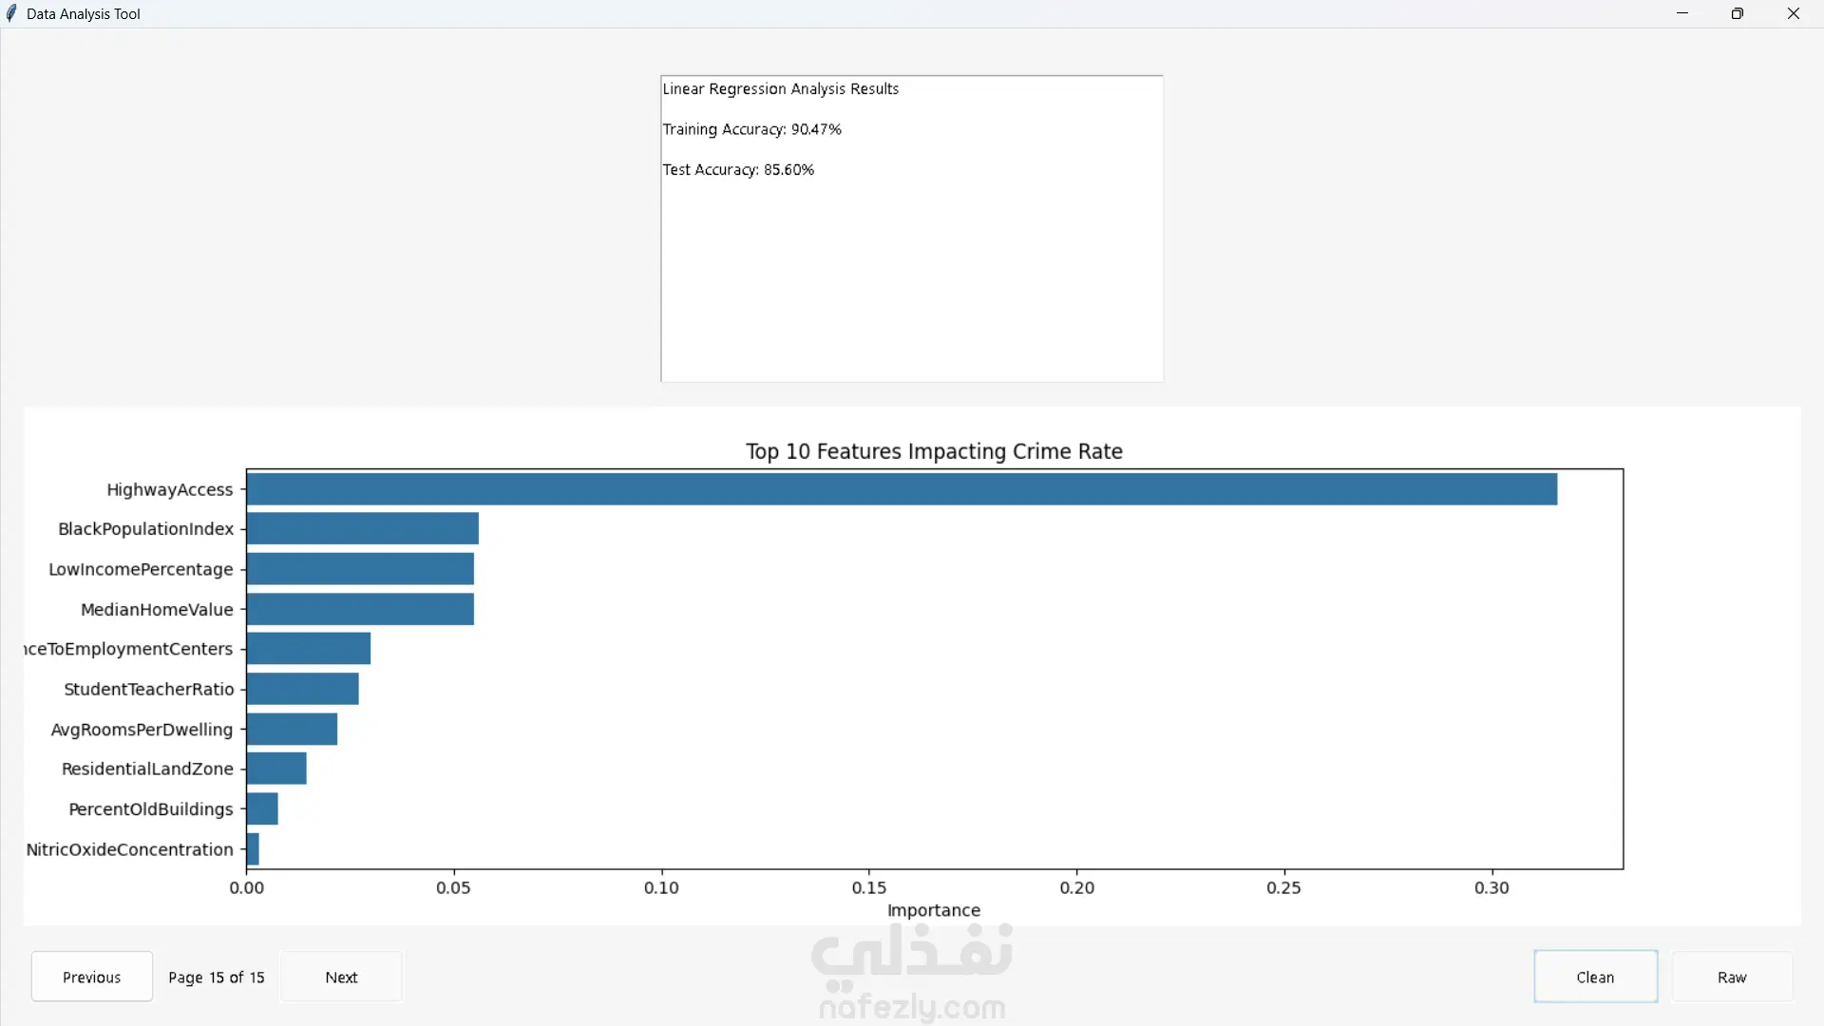
Task: Click the 0.15 tick label on x-axis
Action: 869,887
